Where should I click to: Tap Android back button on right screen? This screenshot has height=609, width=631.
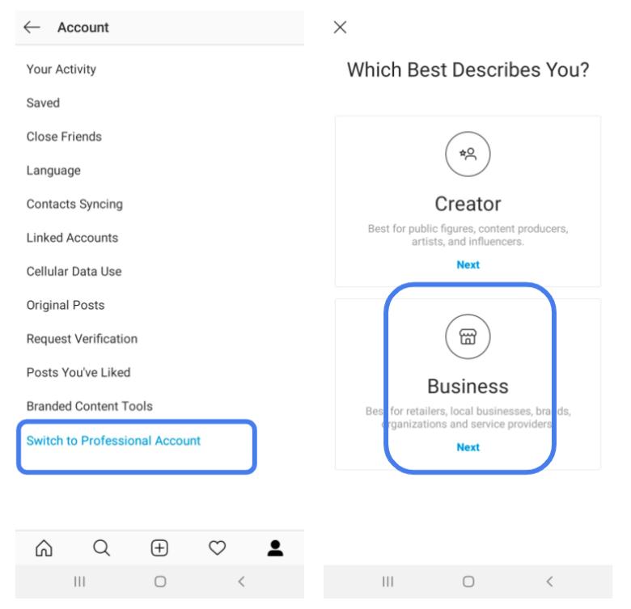pyautogui.click(x=550, y=582)
